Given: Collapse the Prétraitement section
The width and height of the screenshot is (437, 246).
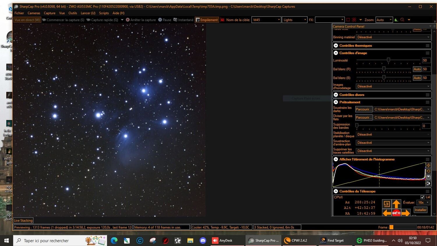Looking at the screenshot, I should click(x=336, y=102).
